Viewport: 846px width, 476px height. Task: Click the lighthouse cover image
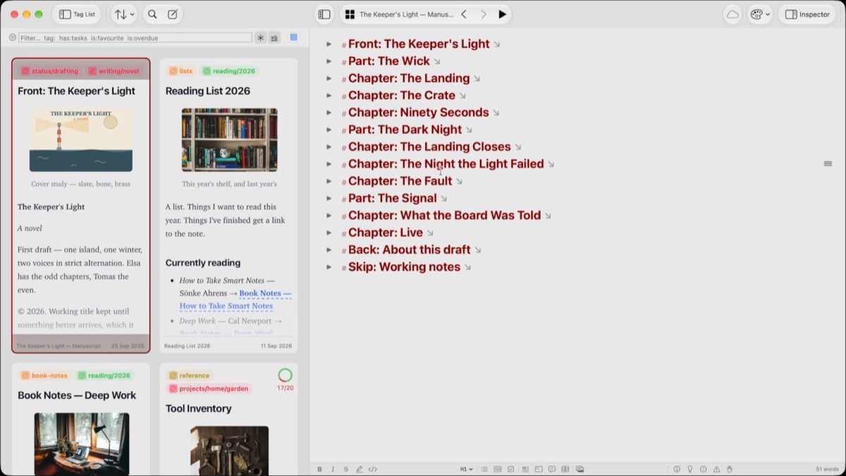coord(81,140)
